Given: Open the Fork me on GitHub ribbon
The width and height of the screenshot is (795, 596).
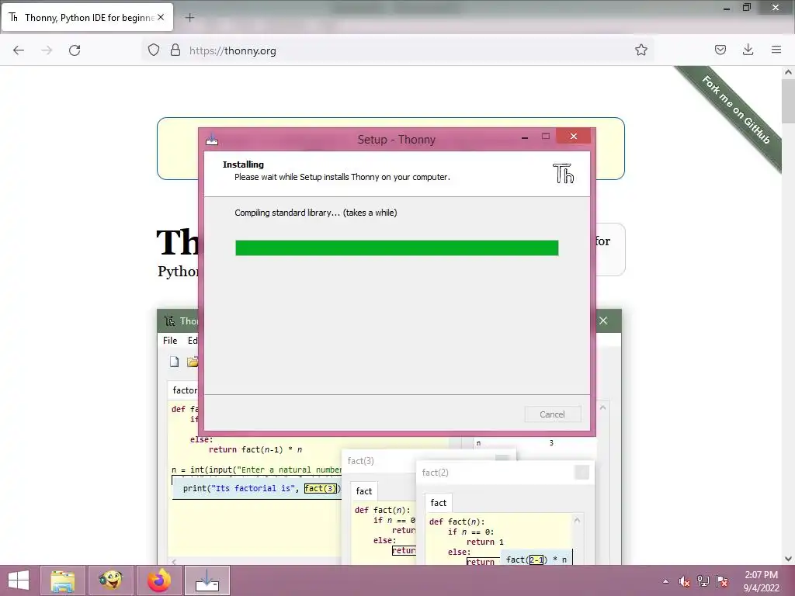Looking at the screenshot, I should (736, 109).
